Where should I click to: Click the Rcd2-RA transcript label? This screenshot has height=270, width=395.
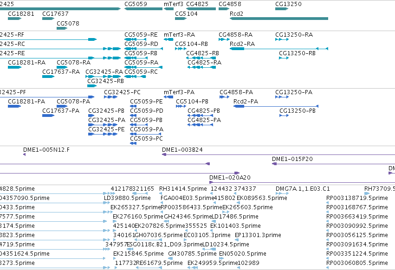pos(242,44)
